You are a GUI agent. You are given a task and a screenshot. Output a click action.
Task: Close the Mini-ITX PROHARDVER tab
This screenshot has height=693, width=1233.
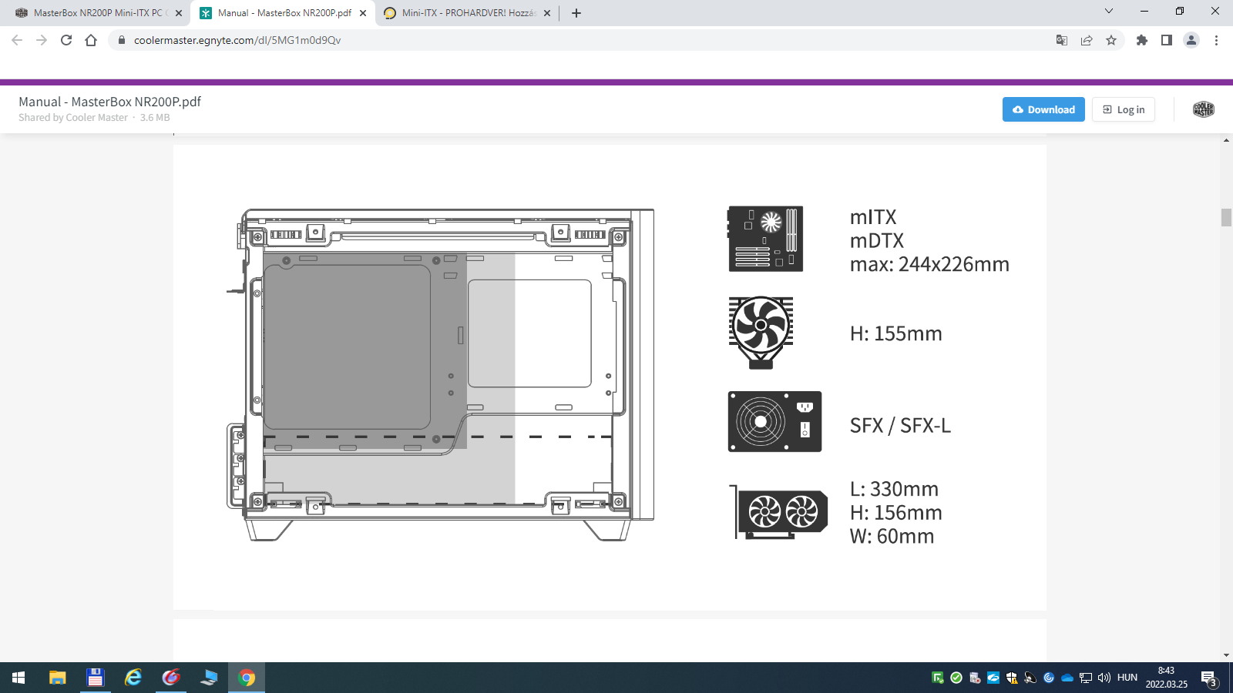547,13
